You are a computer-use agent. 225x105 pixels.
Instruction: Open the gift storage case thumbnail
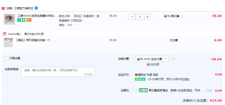click(8, 42)
